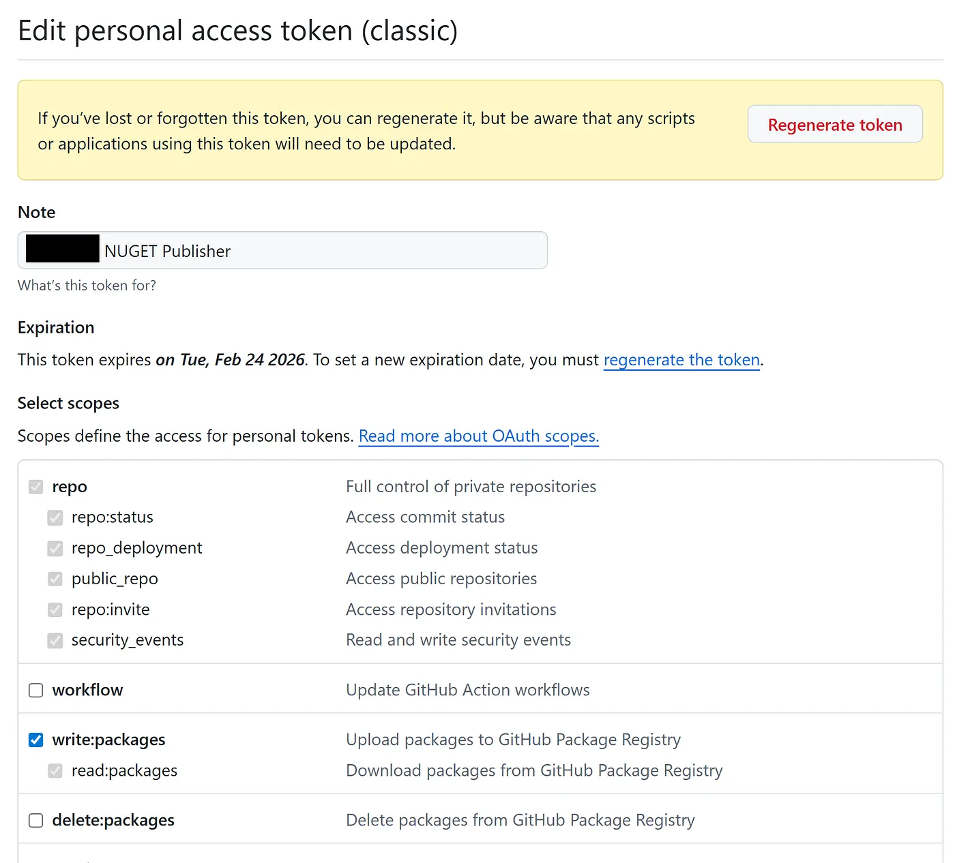Click the 'What's this token for?' hint
Image resolution: width=955 pixels, height=863 pixels.
coord(87,286)
